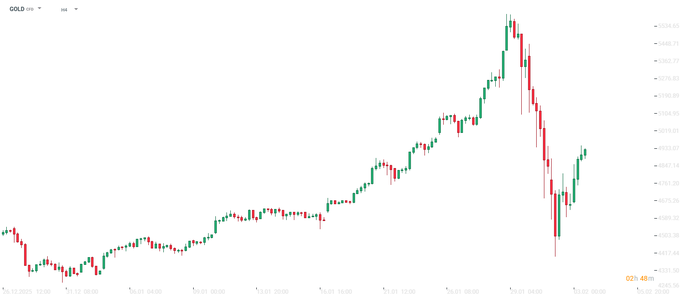This screenshot has width=687, height=300.
Task: Click the most recent green candle
Action: pos(585,153)
